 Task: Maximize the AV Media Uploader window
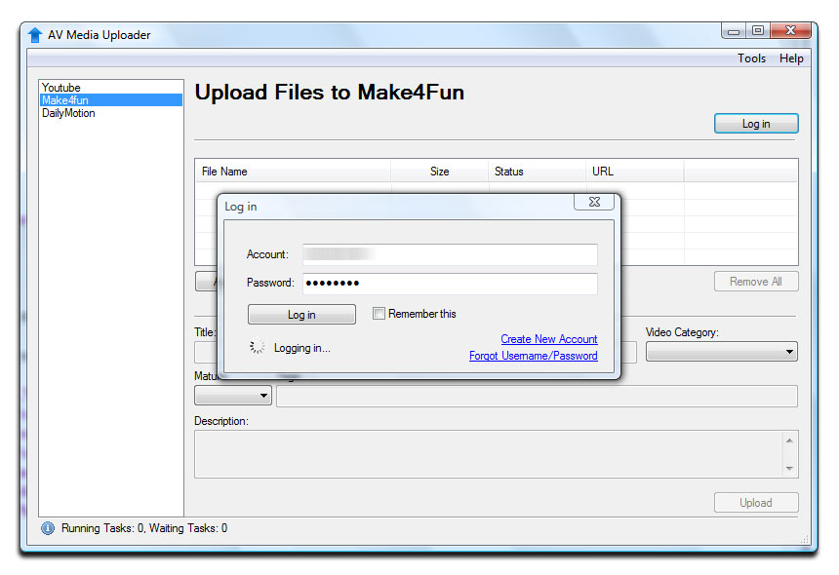coord(758,31)
